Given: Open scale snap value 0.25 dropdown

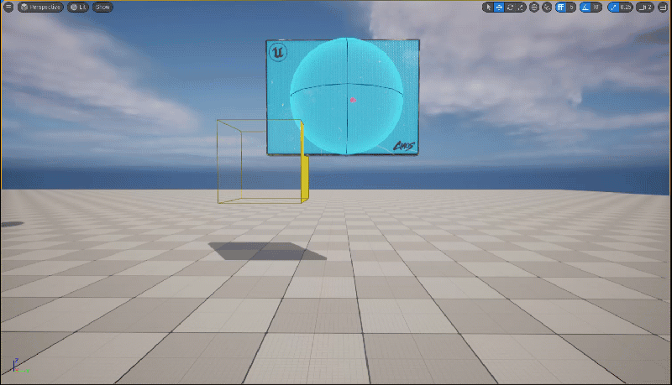Looking at the screenshot, I should point(626,7).
